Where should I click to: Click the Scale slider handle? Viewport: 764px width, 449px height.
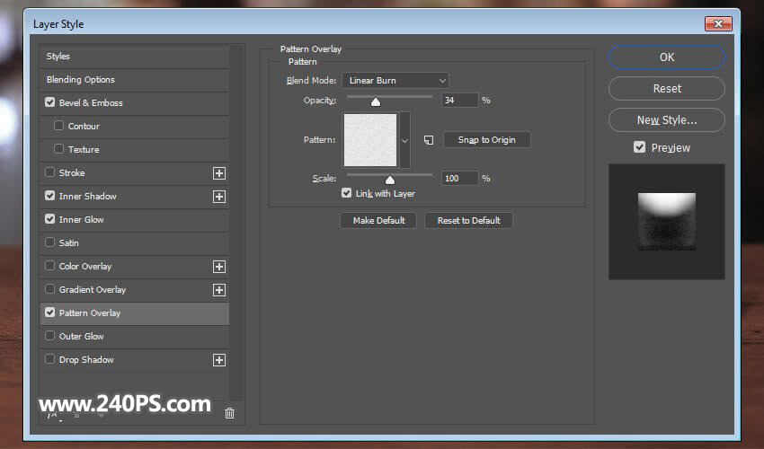390,180
